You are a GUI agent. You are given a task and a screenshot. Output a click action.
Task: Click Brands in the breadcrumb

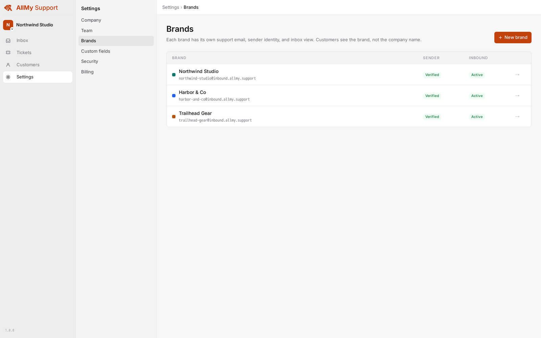[x=191, y=7]
